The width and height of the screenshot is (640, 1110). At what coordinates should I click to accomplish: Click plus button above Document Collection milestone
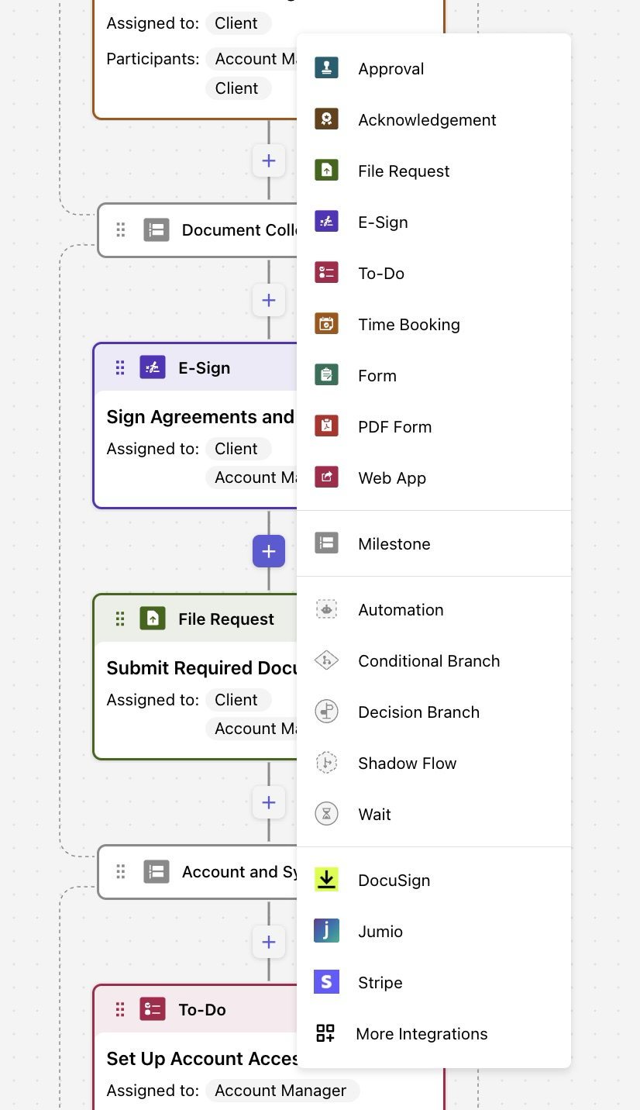tap(269, 160)
